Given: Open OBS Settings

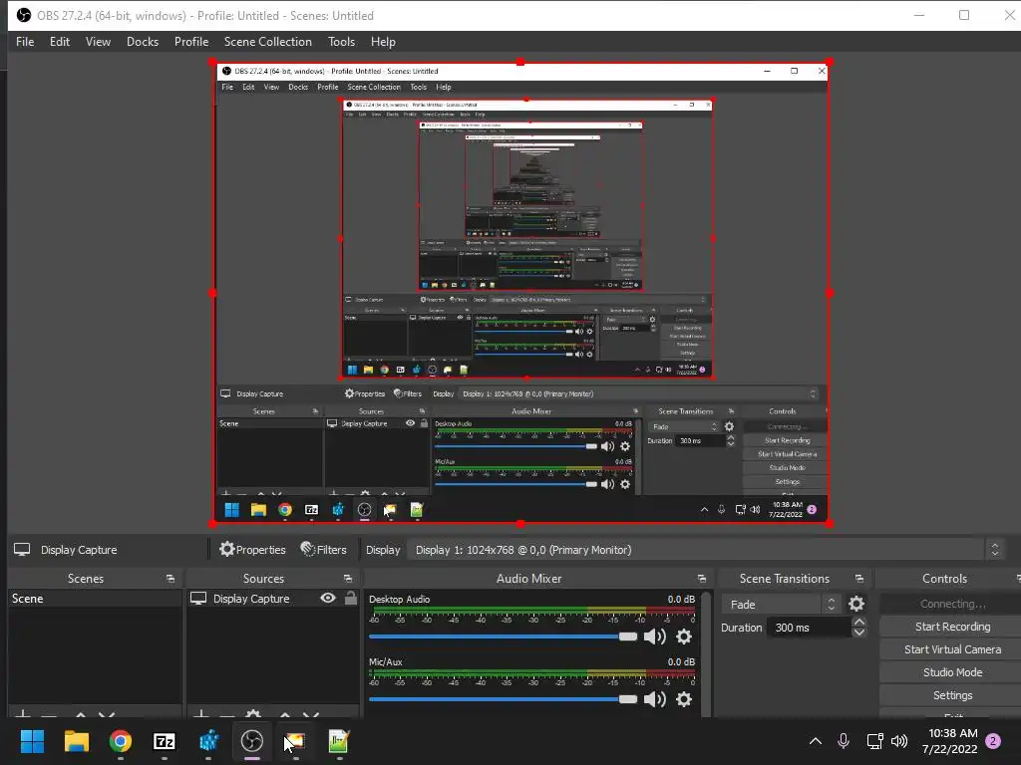Looking at the screenshot, I should [x=952, y=695].
